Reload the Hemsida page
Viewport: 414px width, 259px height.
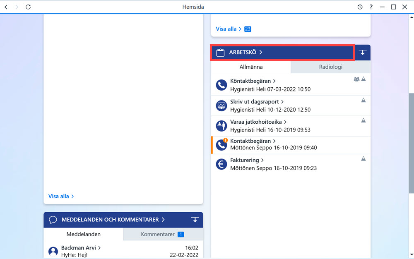click(28, 7)
